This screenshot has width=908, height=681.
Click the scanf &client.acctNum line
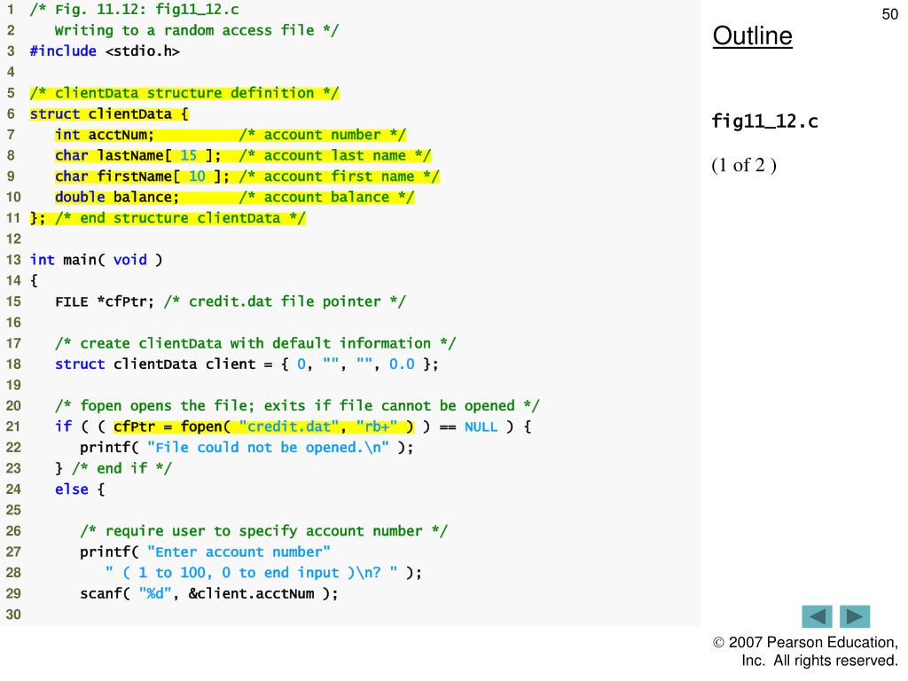209,593
